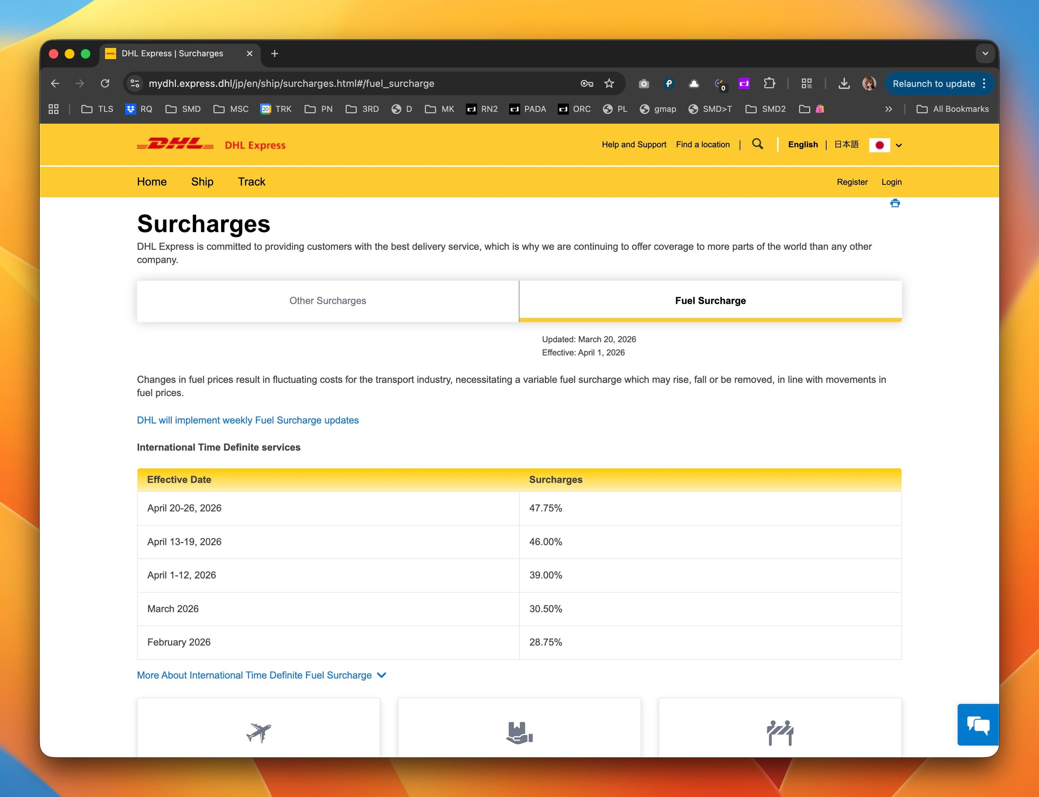Show the hidden bookmarks overflow chevron

click(x=889, y=109)
